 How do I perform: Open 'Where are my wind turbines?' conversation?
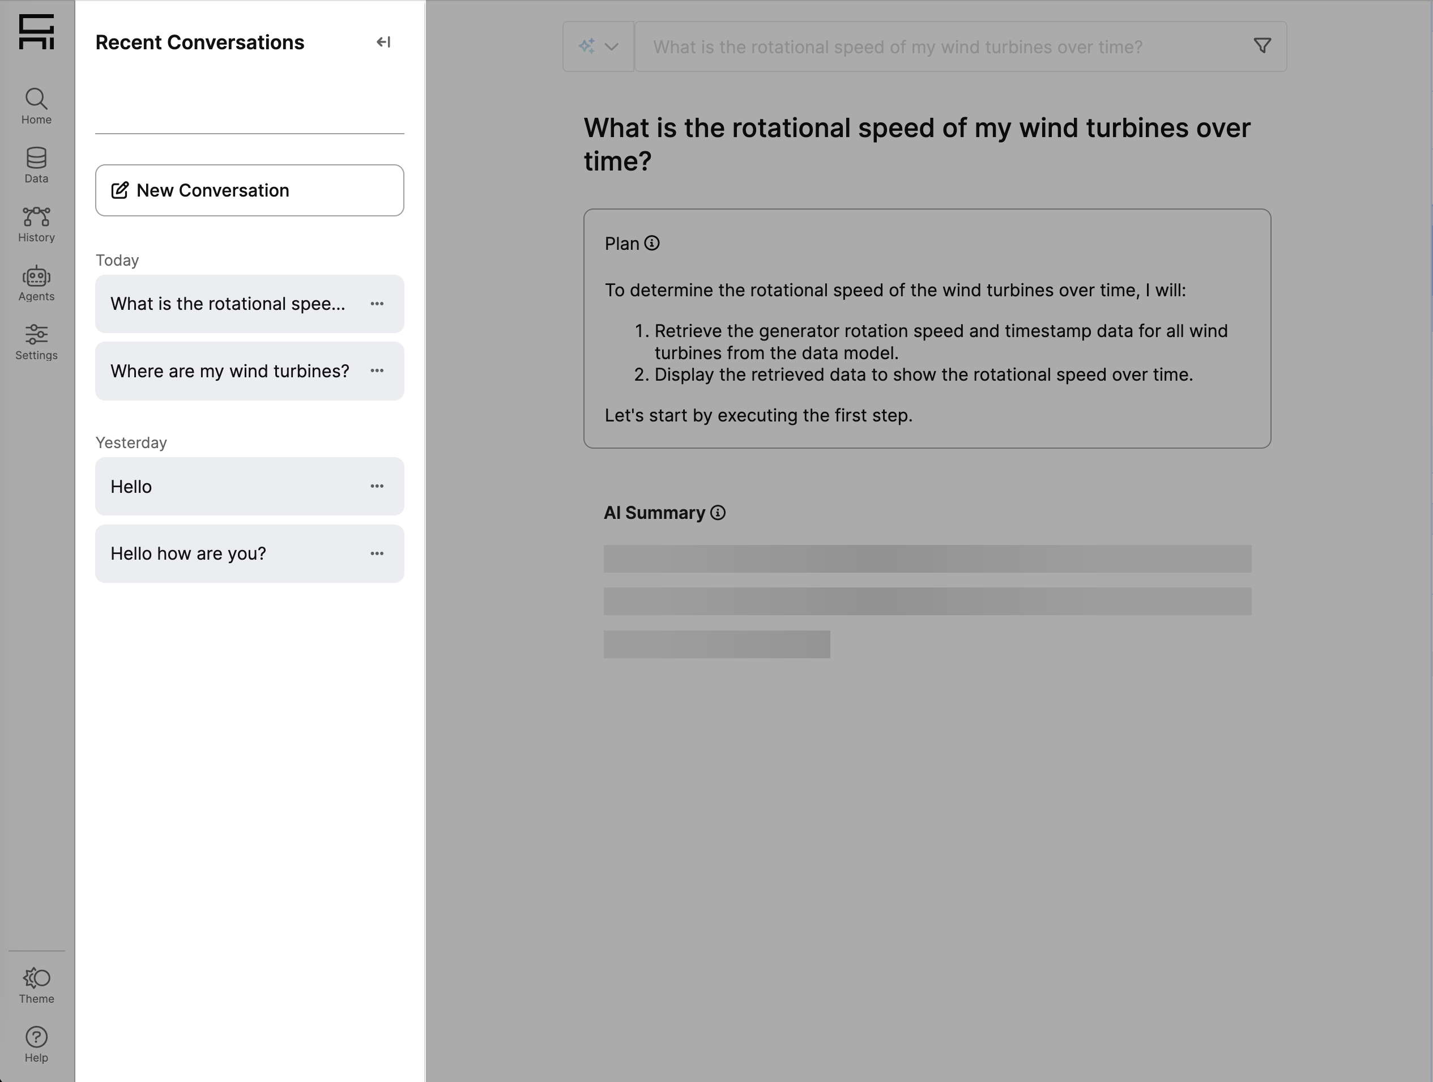point(229,371)
